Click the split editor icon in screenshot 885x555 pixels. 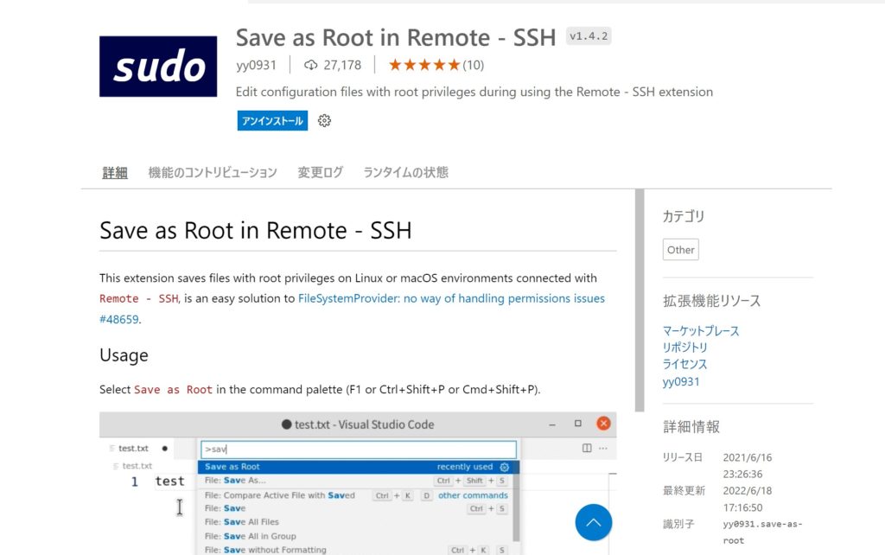[x=587, y=448]
